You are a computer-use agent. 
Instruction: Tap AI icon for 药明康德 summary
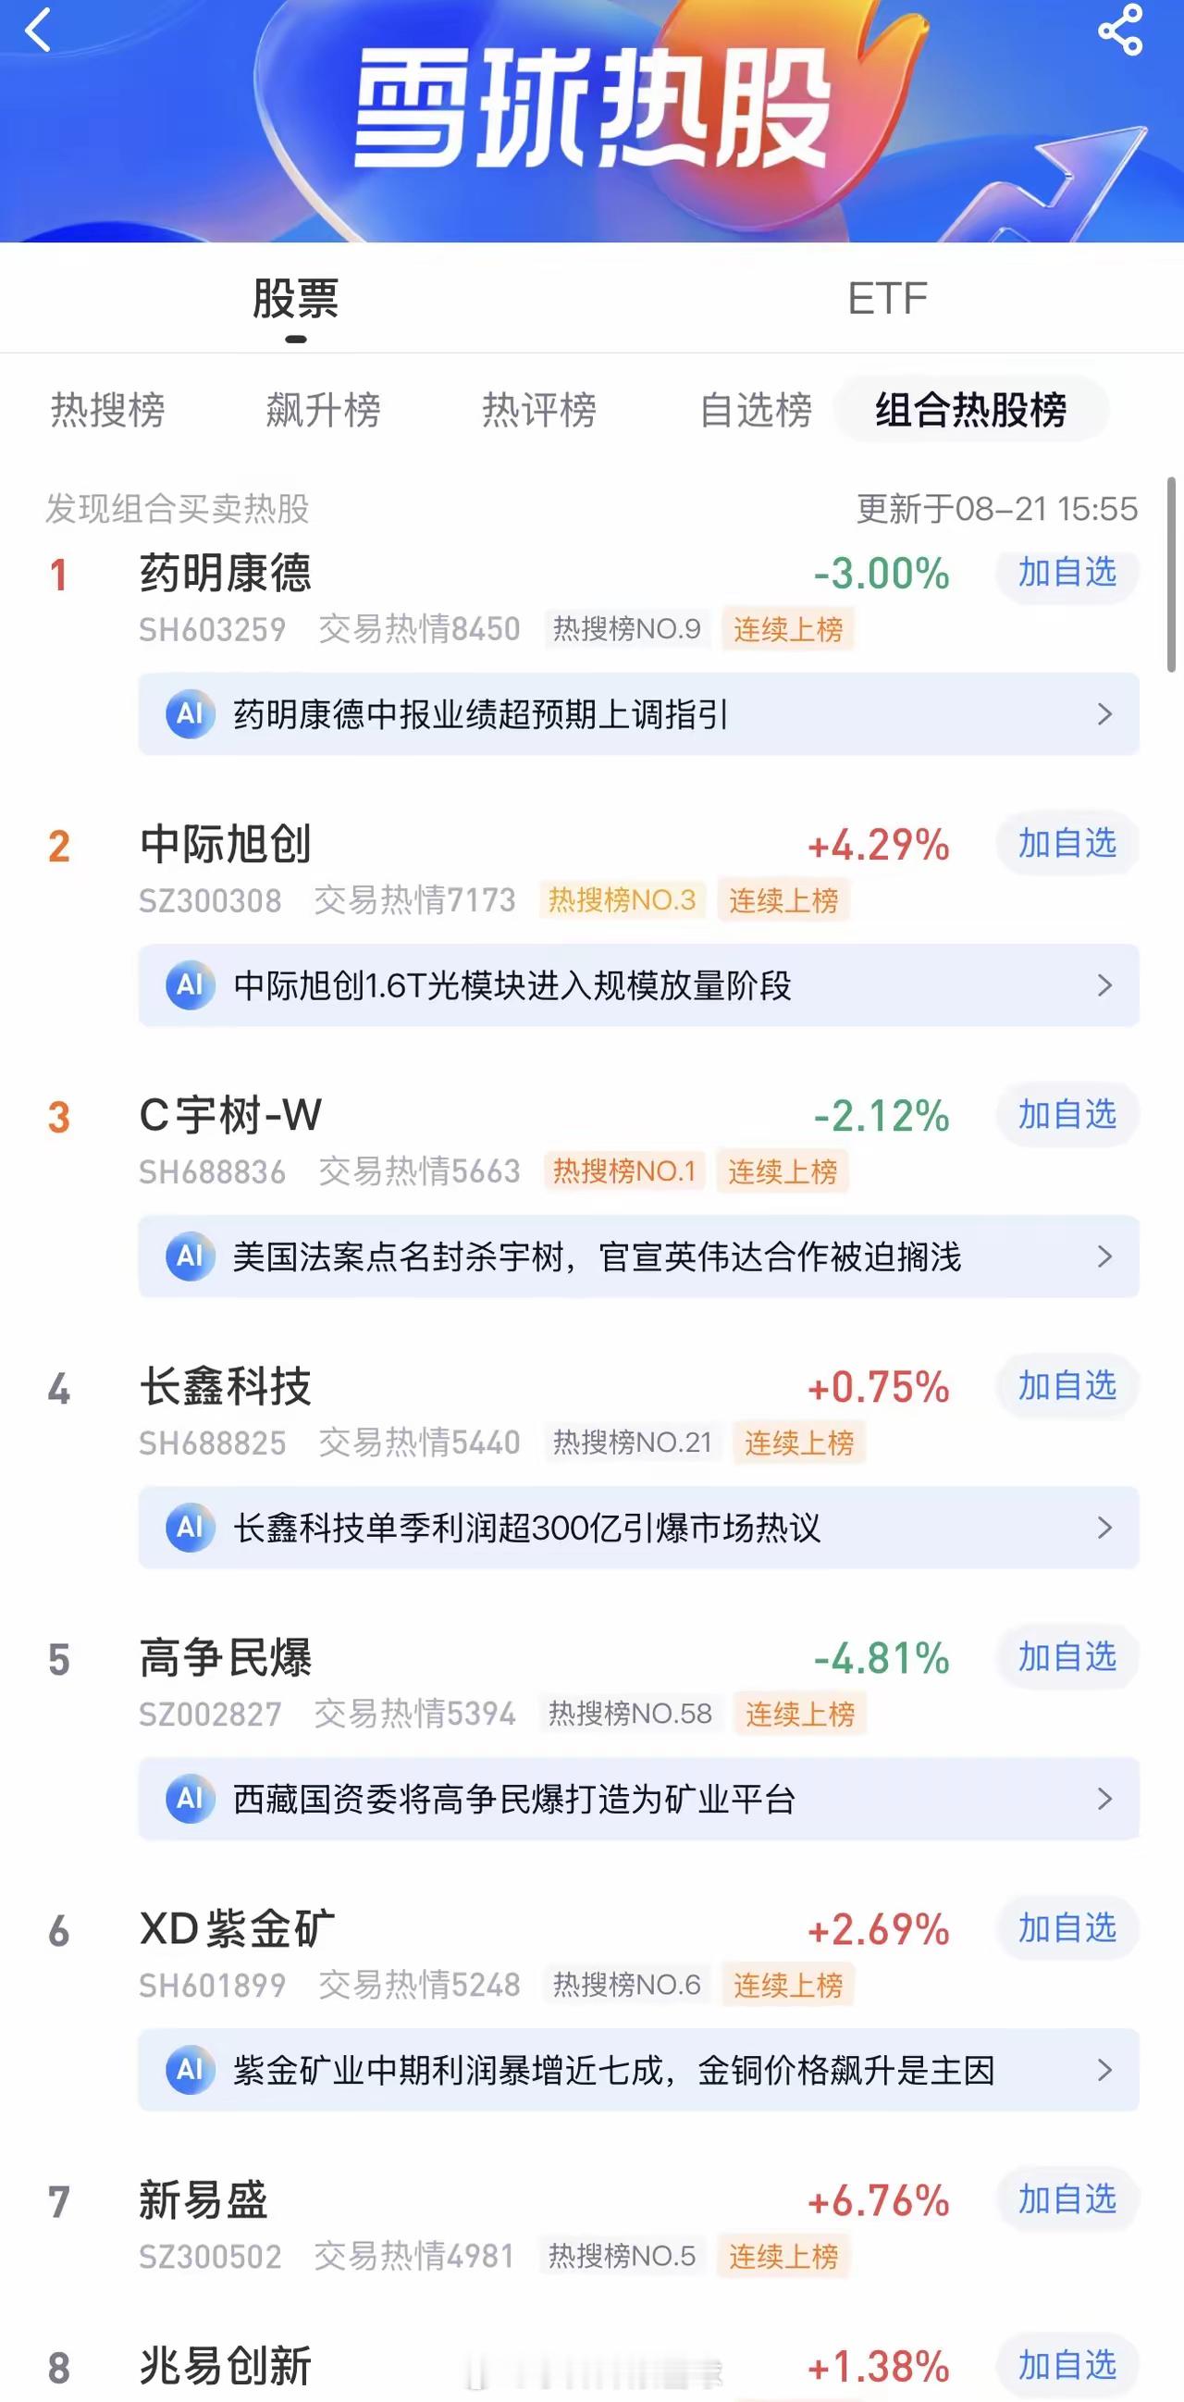(191, 714)
